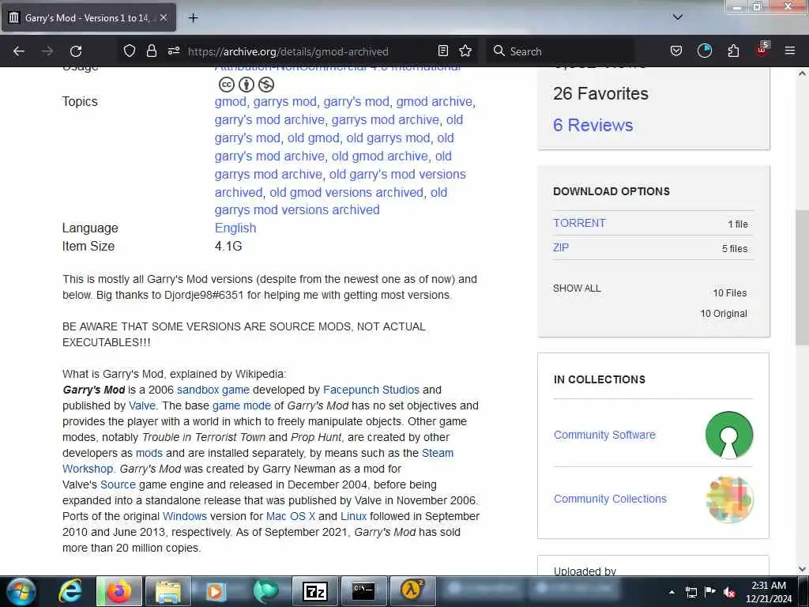809x607 pixels.
Task: Click the page vertical scrollbar thumb
Action: (x=802, y=277)
